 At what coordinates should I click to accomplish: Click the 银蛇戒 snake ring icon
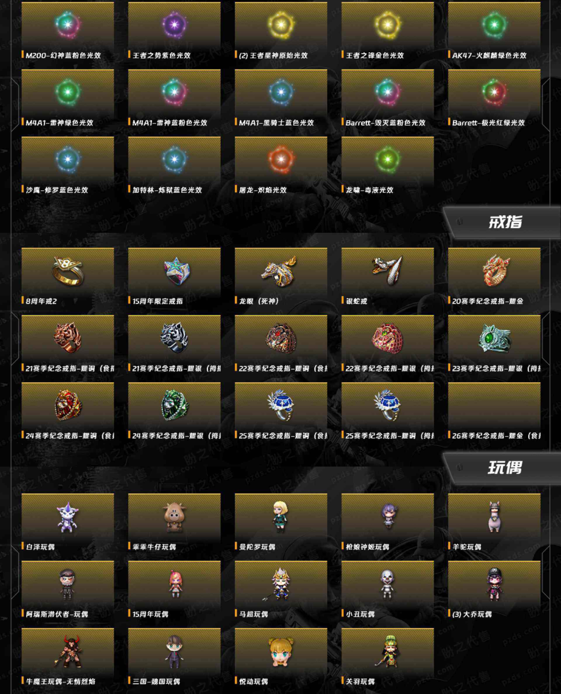point(387,270)
